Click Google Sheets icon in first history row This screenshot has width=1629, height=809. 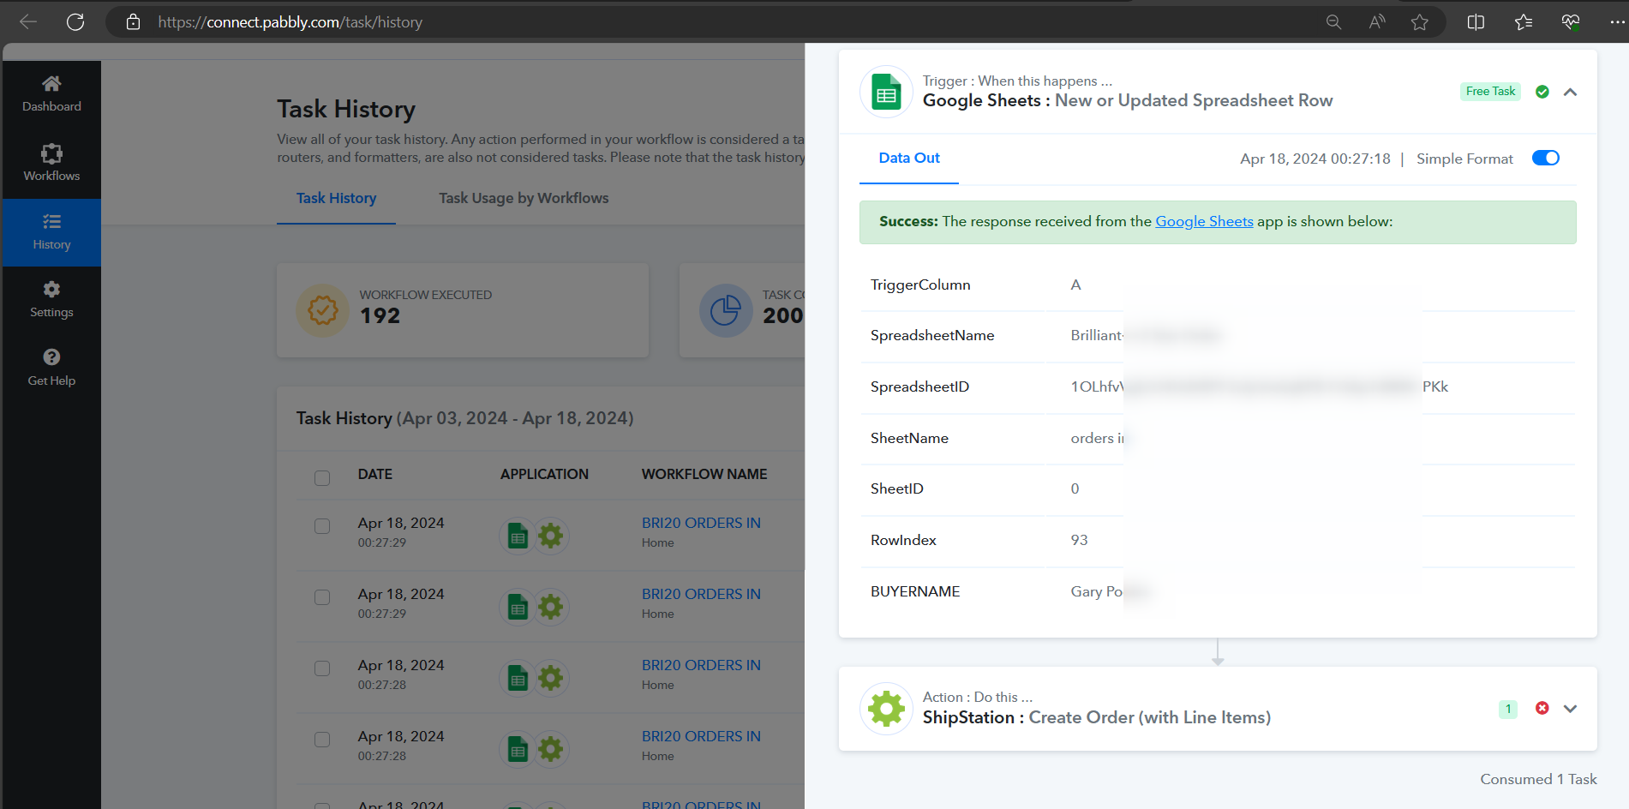pos(518,536)
